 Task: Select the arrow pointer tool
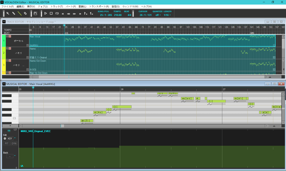pos(8,13)
